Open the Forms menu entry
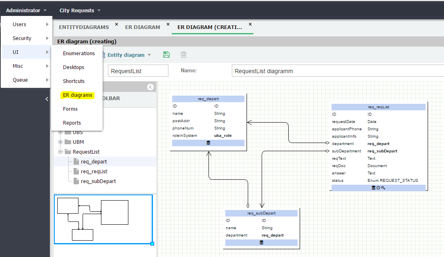The image size is (444, 257). (71, 109)
